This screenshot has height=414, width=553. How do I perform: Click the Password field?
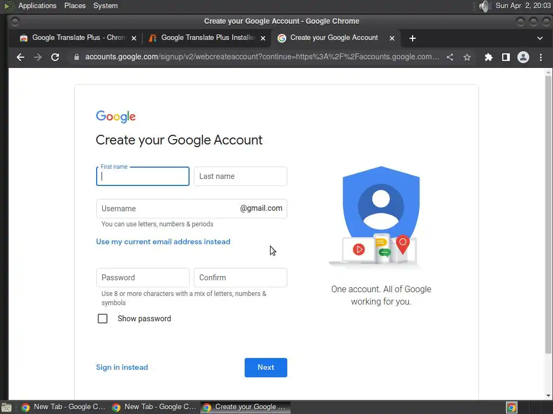pyautogui.click(x=143, y=278)
